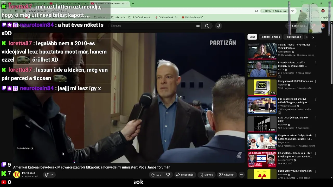Click the install app icon in address bar
333x187 pixels.
click(257, 11)
